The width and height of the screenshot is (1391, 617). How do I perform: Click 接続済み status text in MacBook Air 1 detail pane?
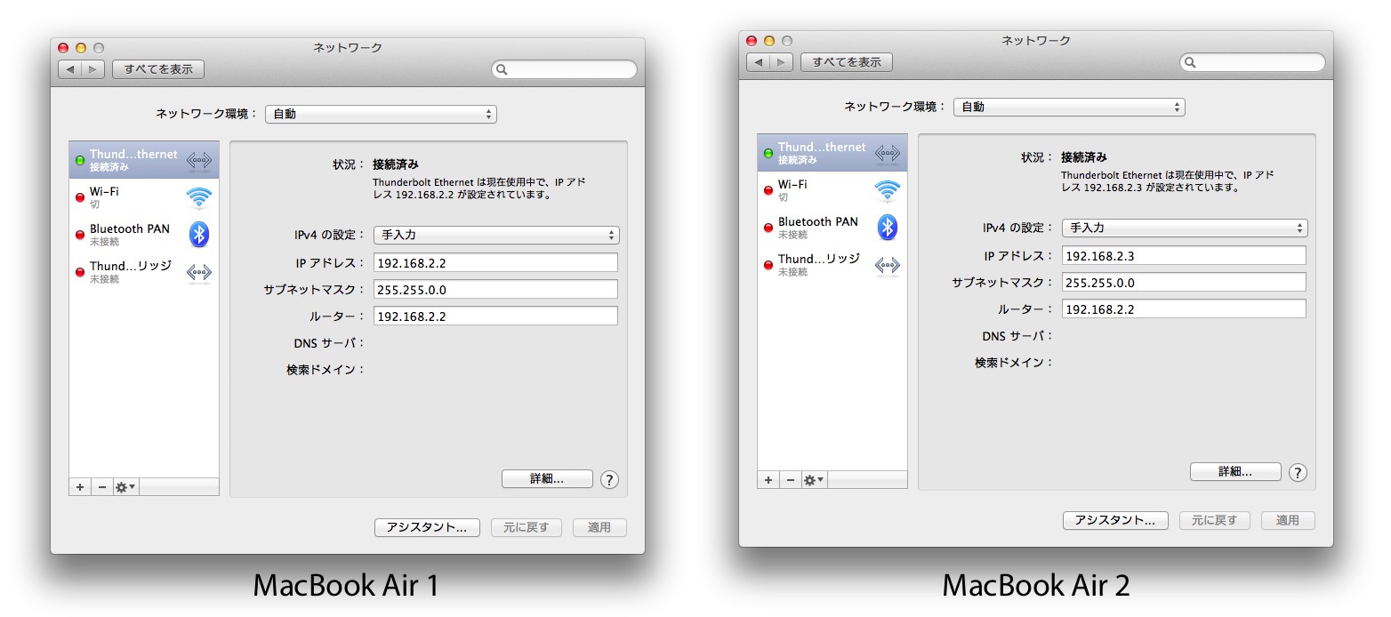[x=396, y=164]
